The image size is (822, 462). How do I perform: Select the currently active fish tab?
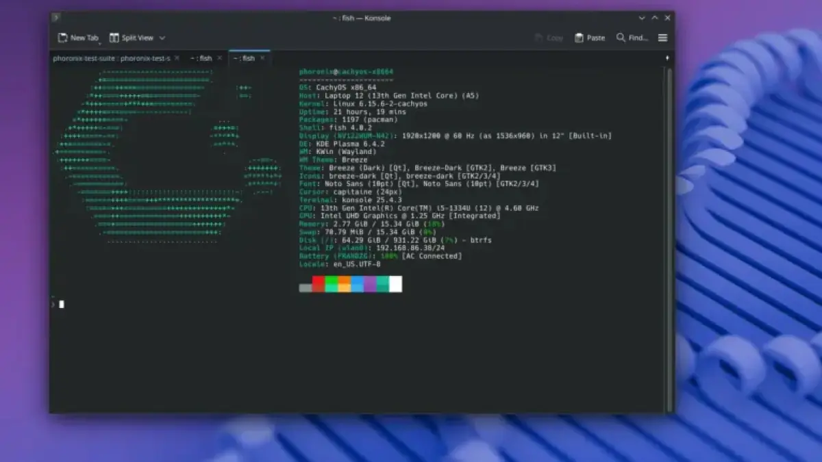coord(244,58)
